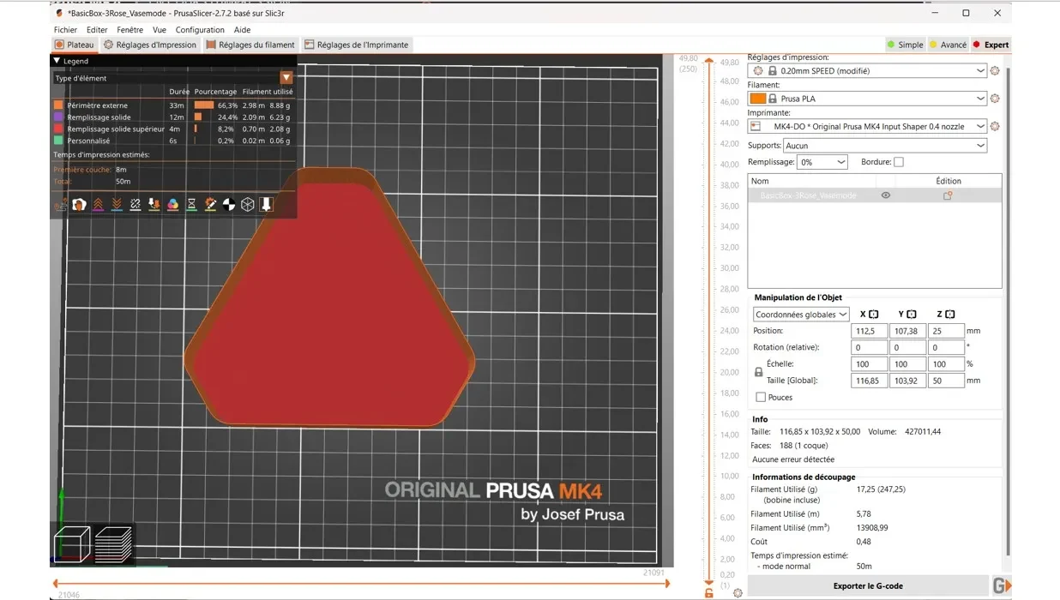Switch to Réglages d'Impression tab

(150, 45)
